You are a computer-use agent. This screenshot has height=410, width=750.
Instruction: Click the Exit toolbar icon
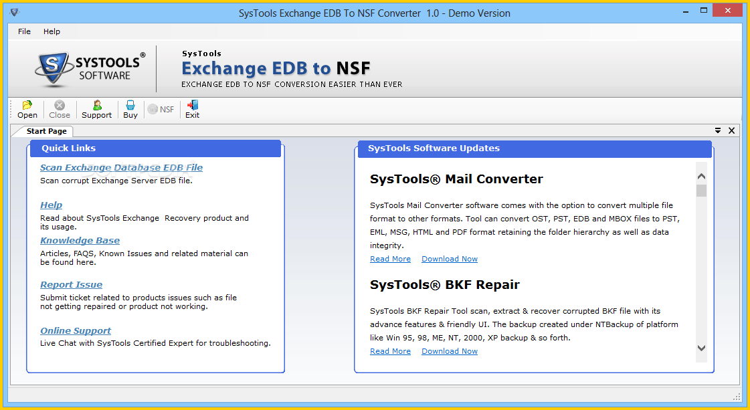pyautogui.click(x=192, y=110)
